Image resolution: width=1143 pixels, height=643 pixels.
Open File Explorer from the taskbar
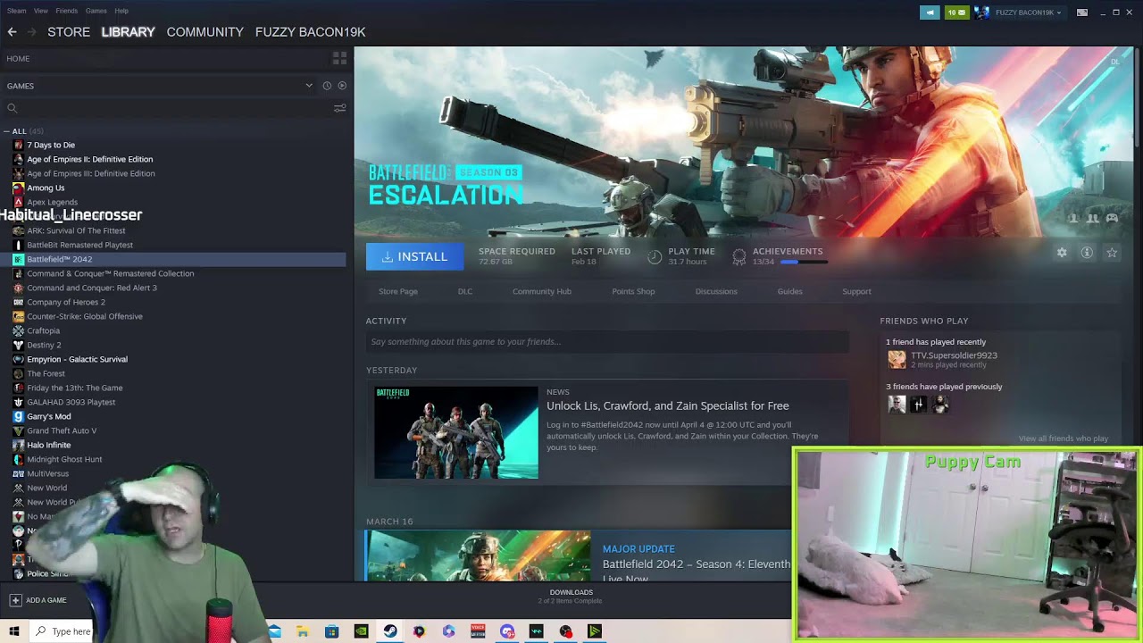[303, 631]
